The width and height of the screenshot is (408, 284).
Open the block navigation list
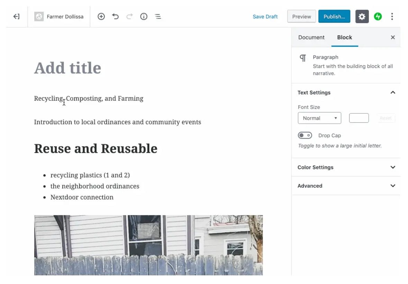pyautogui.click(x=158, y=16)
